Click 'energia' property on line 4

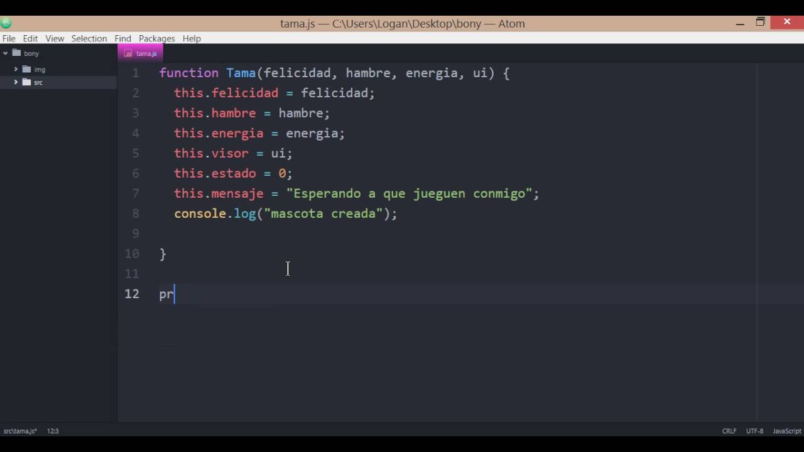237,133
